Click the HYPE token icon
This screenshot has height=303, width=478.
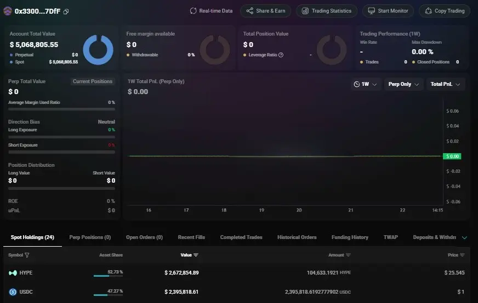pos(13,273)
